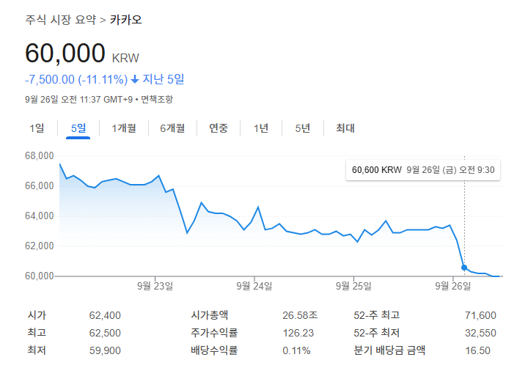Image resolution: width=528 pixels, height=368 pixels.
Task: Switch chart to 6개월 range
Action: click(172, 128)
